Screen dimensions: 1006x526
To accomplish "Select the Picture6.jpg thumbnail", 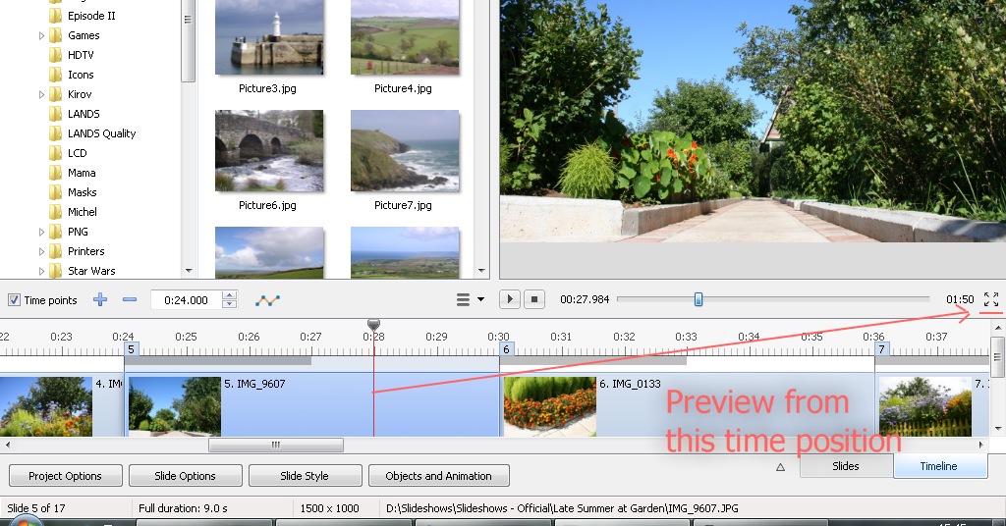I will 268,150.
